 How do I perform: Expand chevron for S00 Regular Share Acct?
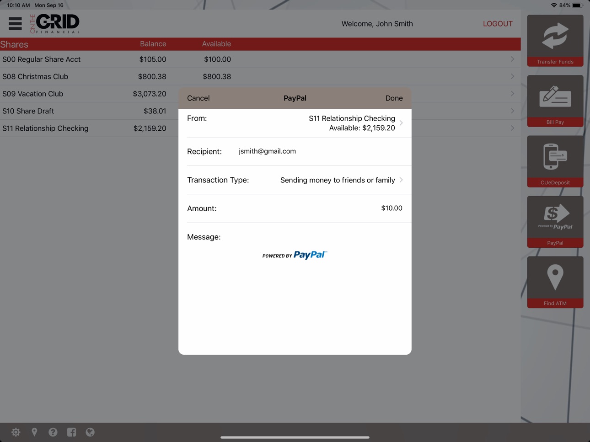coord(512,59)
